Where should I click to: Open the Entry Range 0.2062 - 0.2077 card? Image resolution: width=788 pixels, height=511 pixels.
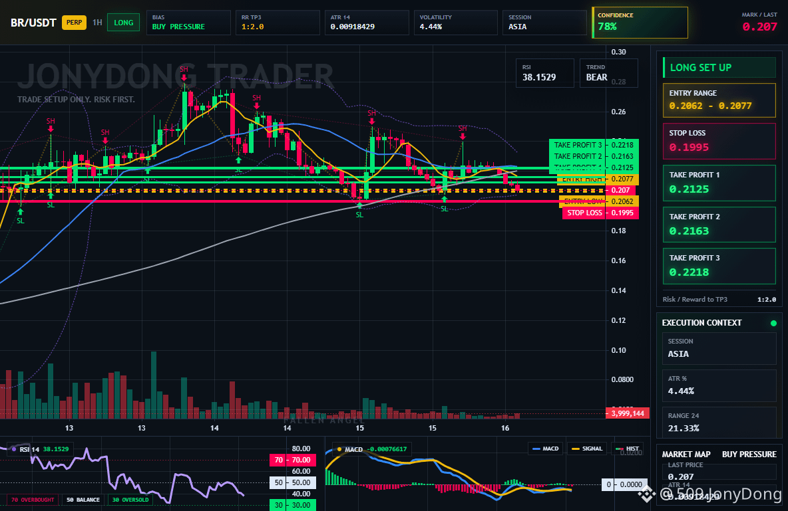pos(719,100)
